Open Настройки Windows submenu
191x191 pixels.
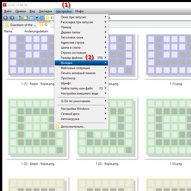coord(81,109)
